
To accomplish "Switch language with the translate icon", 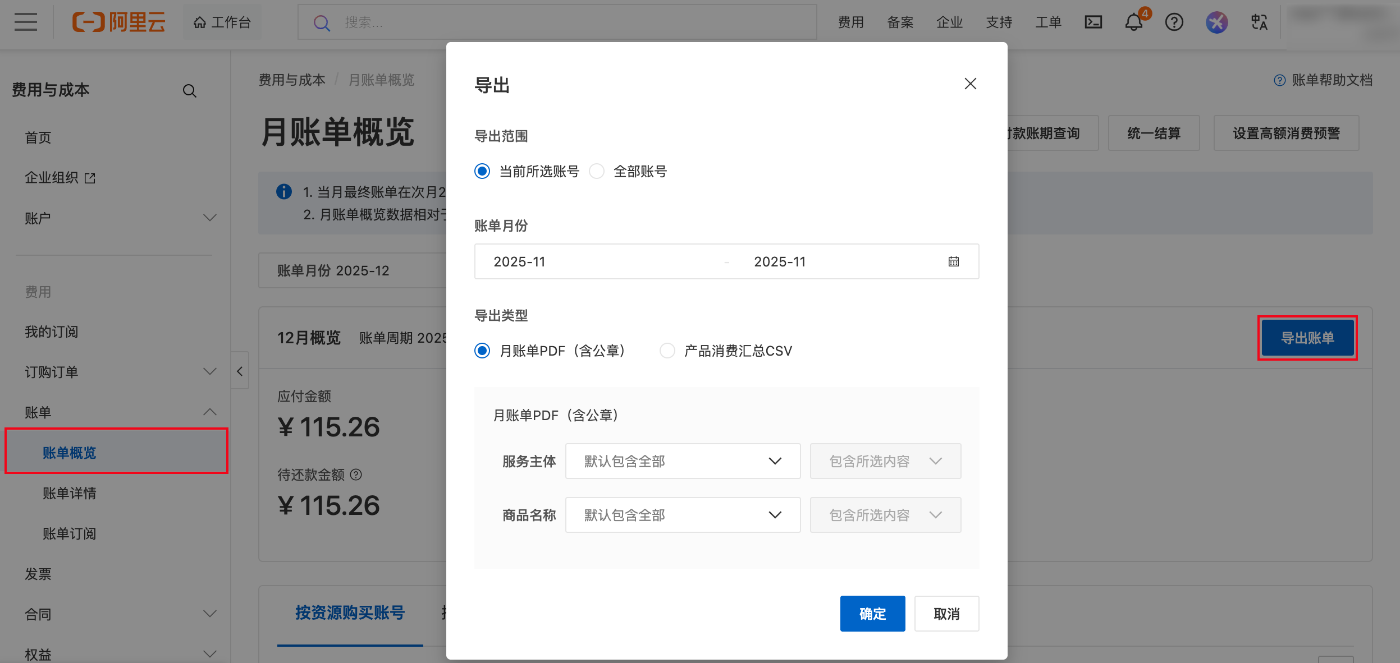I will coord(1259,22).
